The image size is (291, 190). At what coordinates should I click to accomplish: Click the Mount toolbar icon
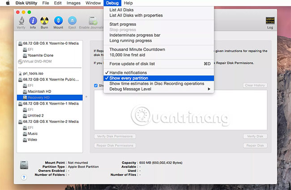[x=58, y=21]
